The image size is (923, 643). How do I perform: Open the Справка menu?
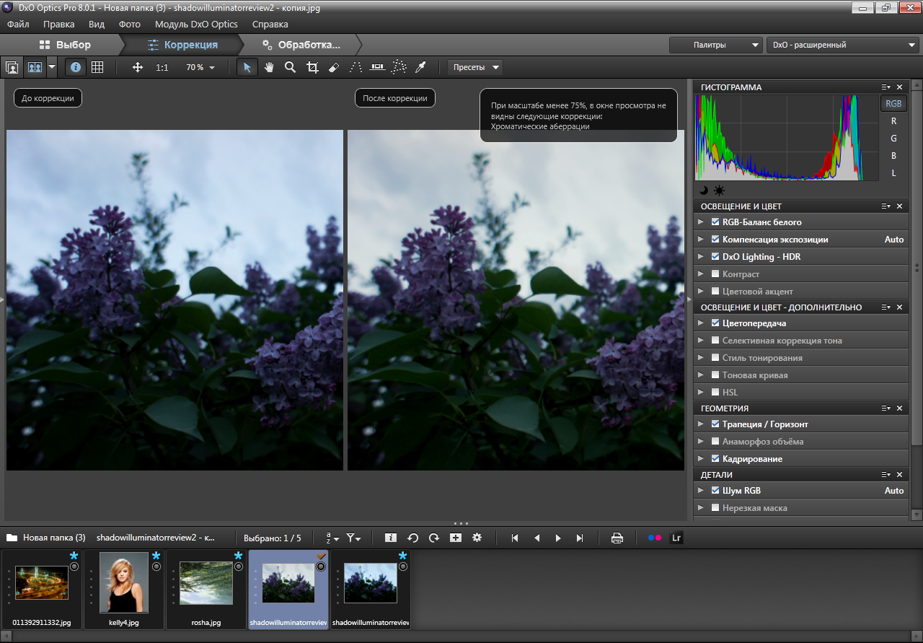(x=270, y=24)
